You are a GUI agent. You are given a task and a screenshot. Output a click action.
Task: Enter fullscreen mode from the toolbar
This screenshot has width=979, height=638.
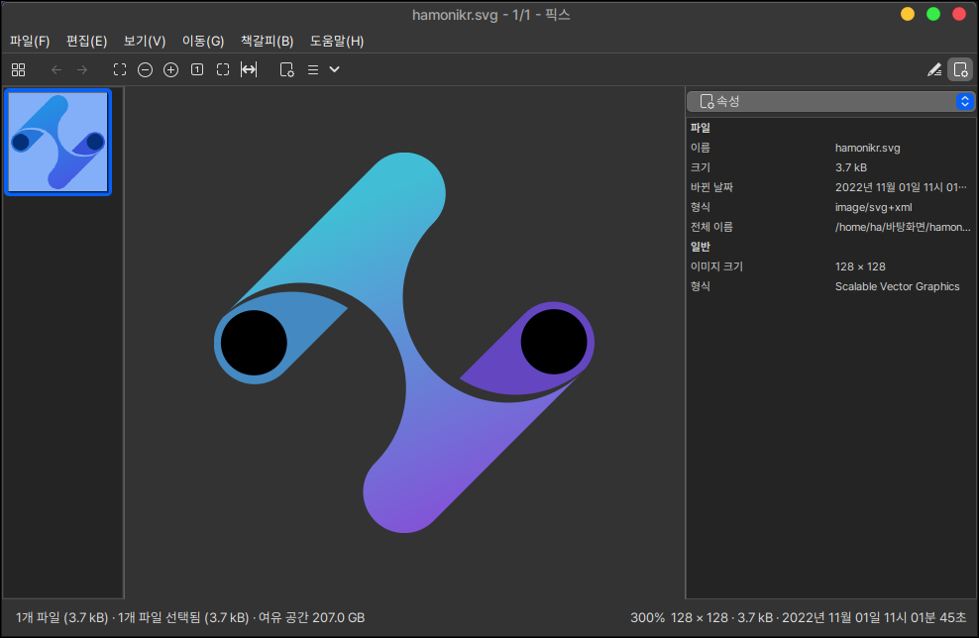[120, 69]
